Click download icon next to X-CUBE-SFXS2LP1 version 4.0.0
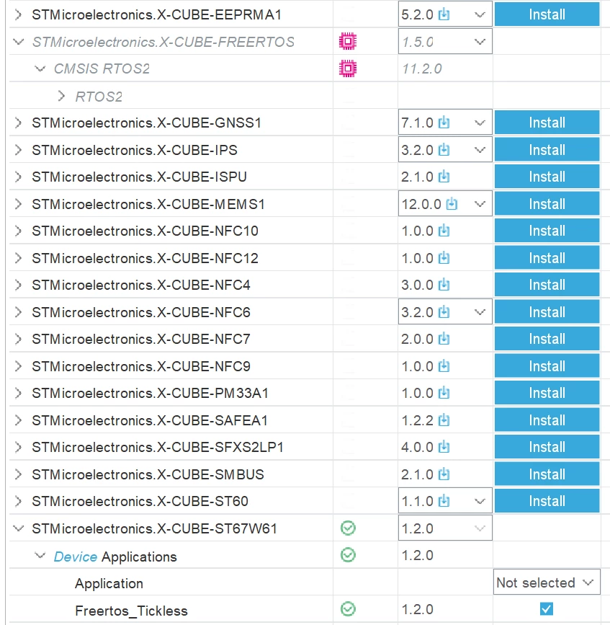Screen dimensions: 610x625 point(444,447)
